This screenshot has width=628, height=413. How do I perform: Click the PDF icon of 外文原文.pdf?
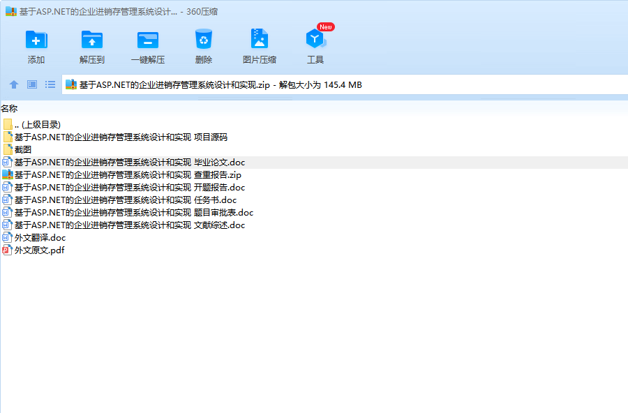(7, 250)
